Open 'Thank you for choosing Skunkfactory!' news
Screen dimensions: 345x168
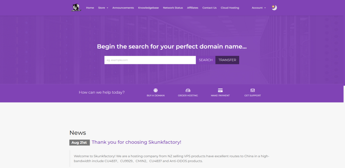tap(136, 142)
